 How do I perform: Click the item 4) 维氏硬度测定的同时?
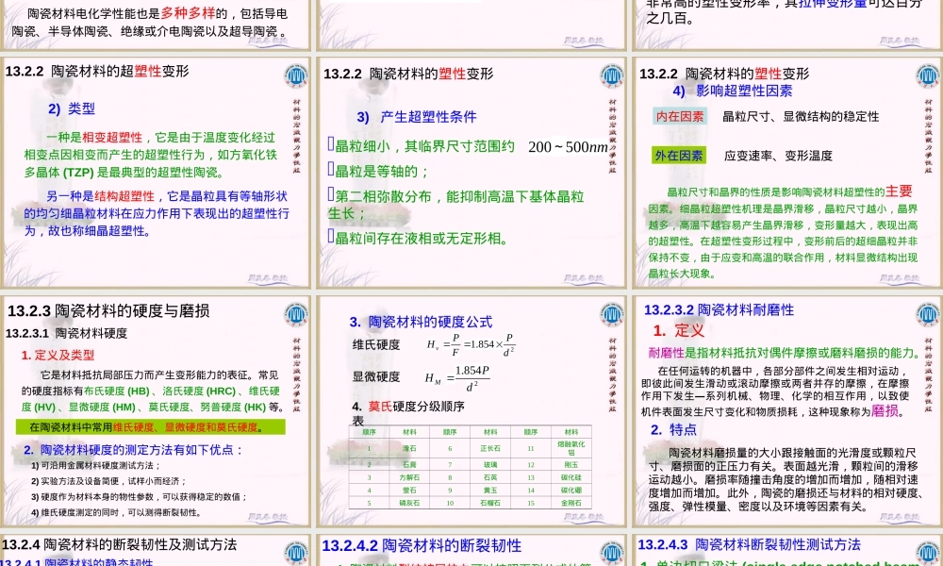coord(116,512)
